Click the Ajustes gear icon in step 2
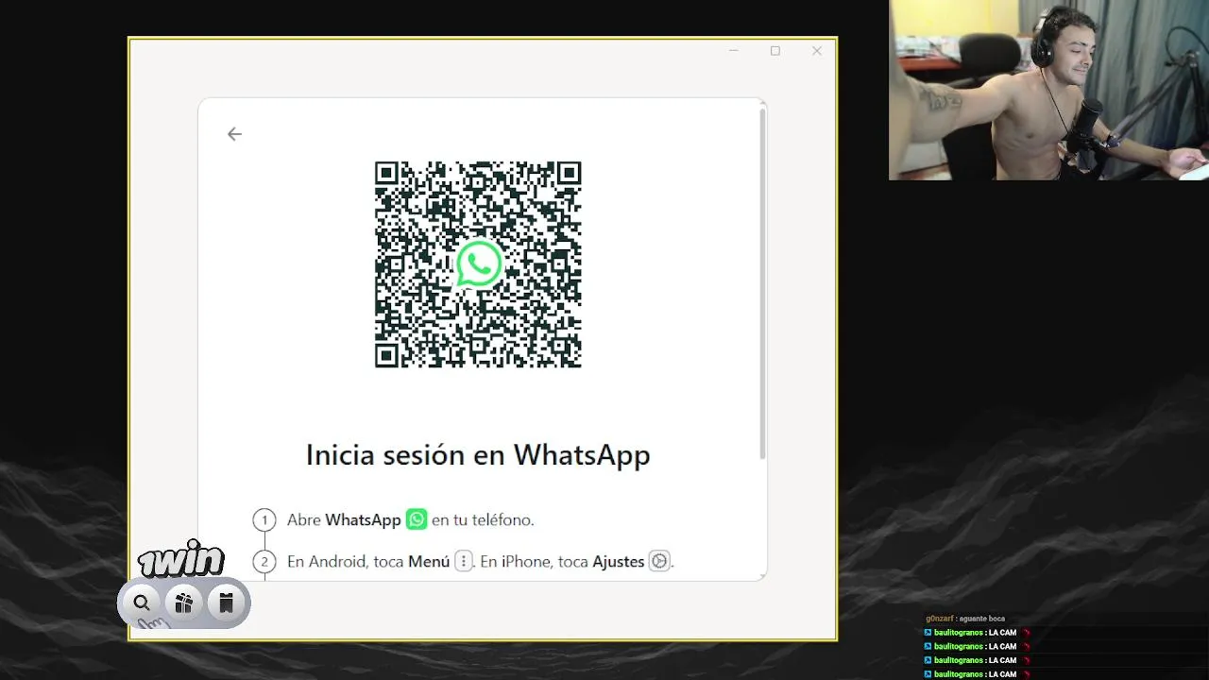This screenshot has width=1209, height=680. click(x=659, y=561)
